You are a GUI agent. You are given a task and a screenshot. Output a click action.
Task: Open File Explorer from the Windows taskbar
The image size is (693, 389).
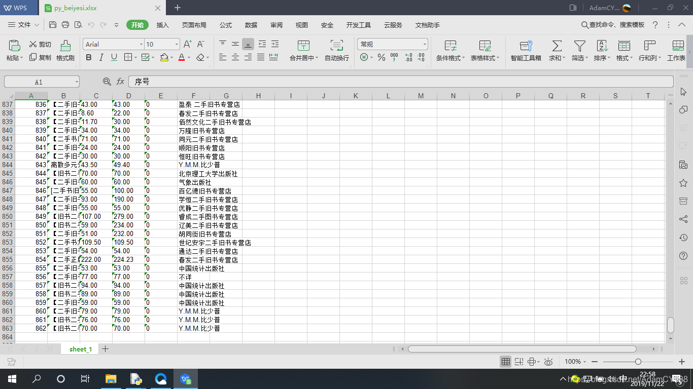(111, 378)
